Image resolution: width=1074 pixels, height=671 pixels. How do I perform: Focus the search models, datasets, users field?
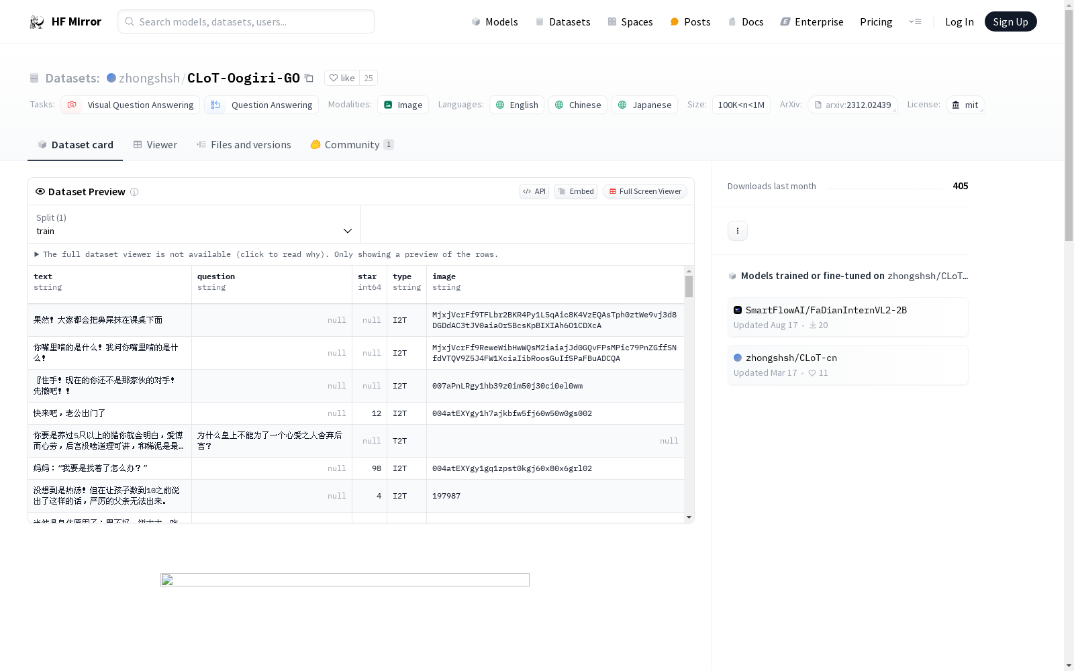[246, 21]
